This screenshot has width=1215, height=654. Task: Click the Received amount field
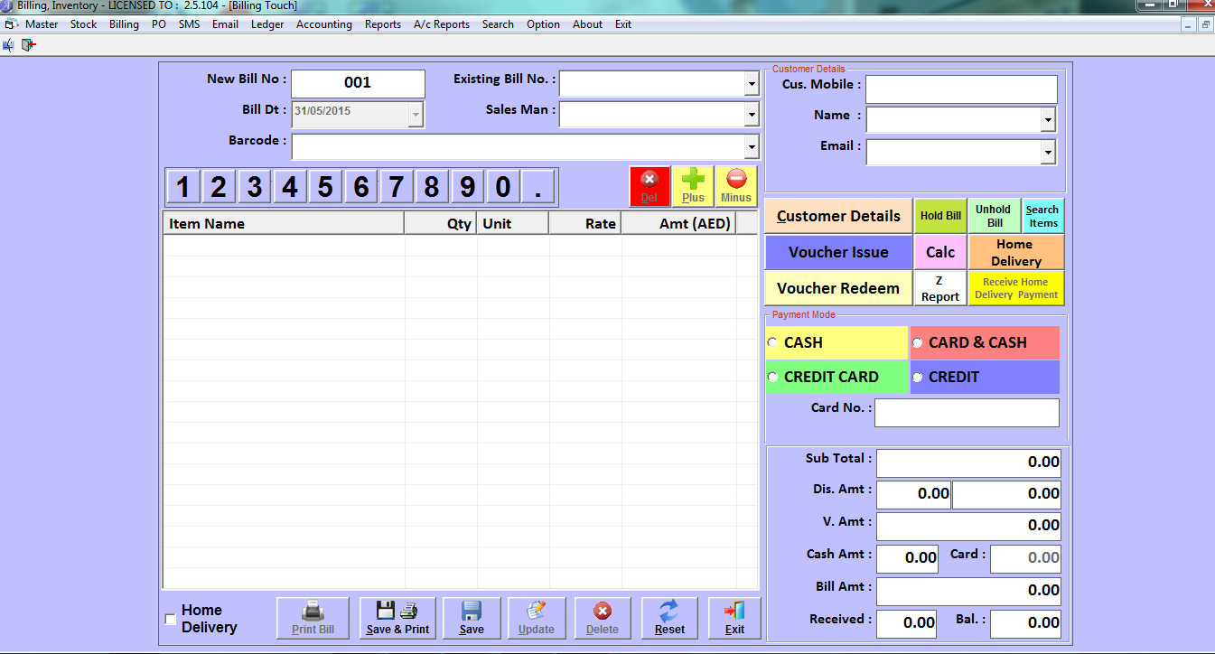[906, 622]
